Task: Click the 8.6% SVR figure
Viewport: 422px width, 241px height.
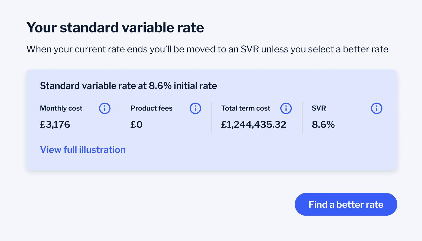Action: [323, 124]
